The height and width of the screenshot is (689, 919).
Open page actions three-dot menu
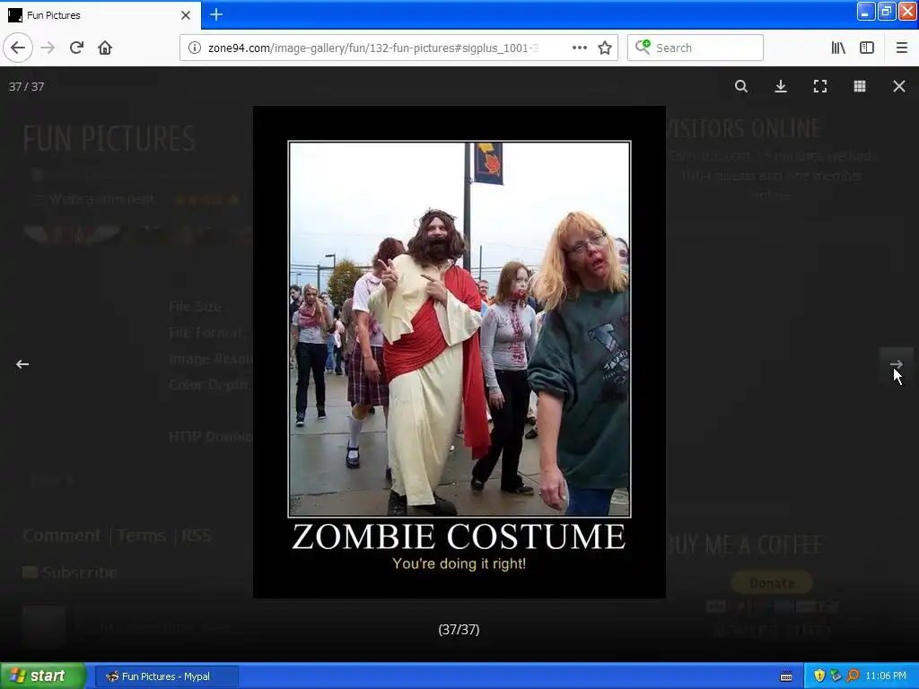coord(579,48)
